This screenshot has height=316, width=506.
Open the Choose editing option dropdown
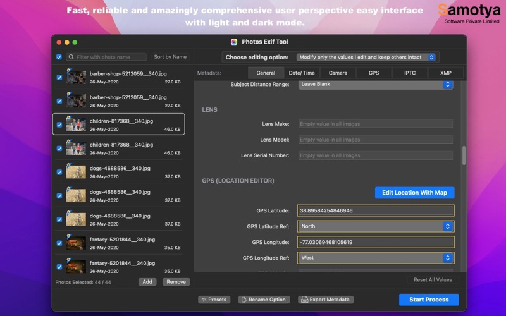pos(366,57)
